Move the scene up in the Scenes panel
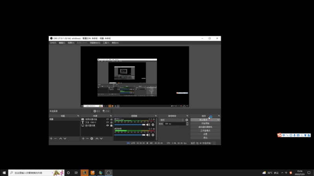 pos(60,138)
